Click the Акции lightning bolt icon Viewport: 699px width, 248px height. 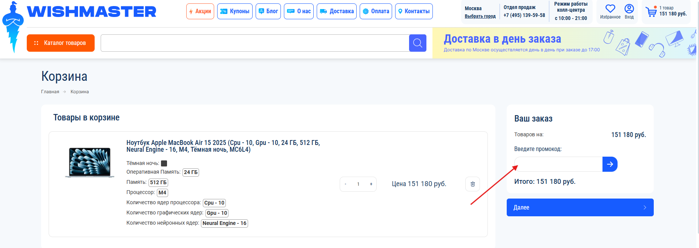[x=191, y=12]
